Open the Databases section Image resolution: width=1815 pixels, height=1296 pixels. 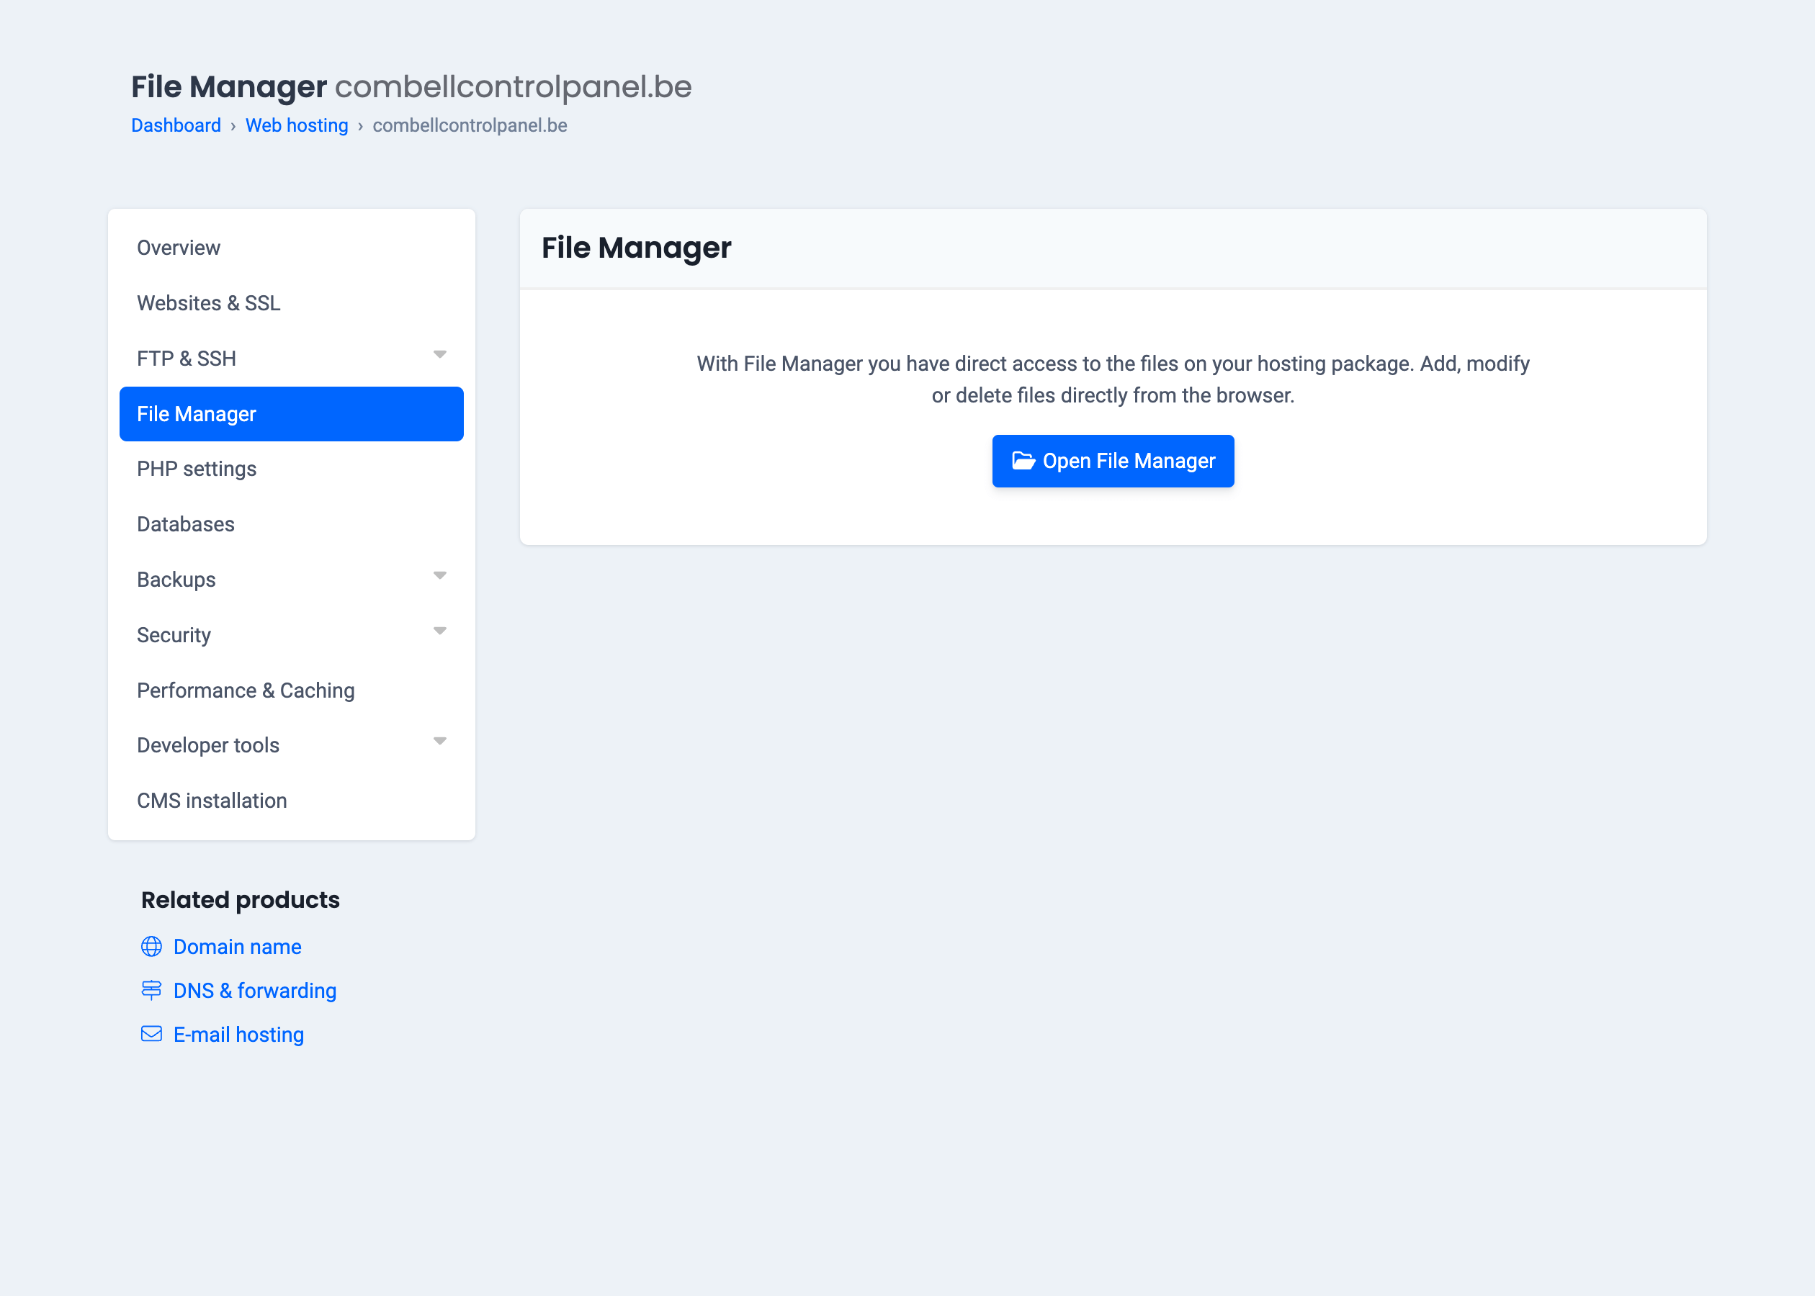pos(185,524)
